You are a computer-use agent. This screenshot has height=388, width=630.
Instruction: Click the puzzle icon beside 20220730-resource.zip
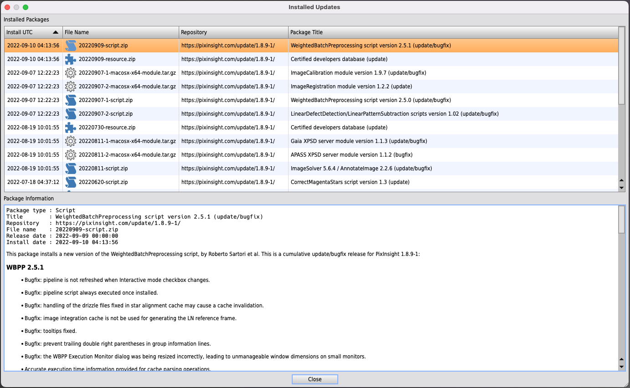(70, 128)
